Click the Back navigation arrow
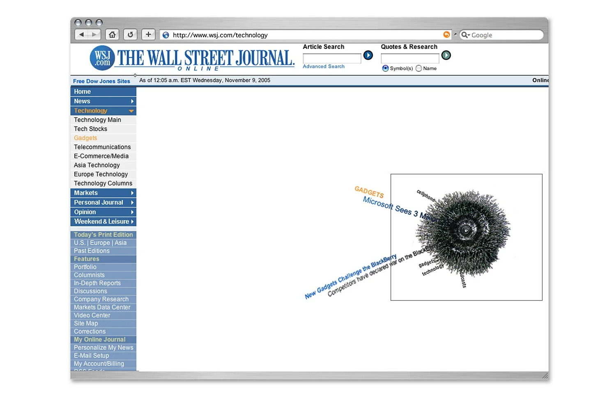The width and height of the screenshot is (616, 399). point(81,35)
